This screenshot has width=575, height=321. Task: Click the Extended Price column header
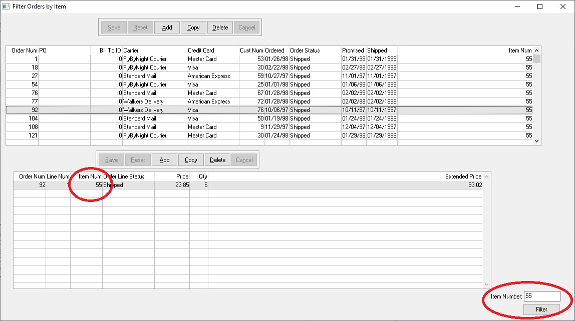[x=463, y=176]
